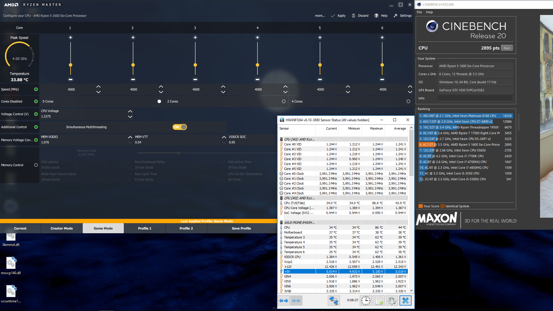Click plus icon above core 5 slider
This screenshot has width=553, height=311.
320,37
